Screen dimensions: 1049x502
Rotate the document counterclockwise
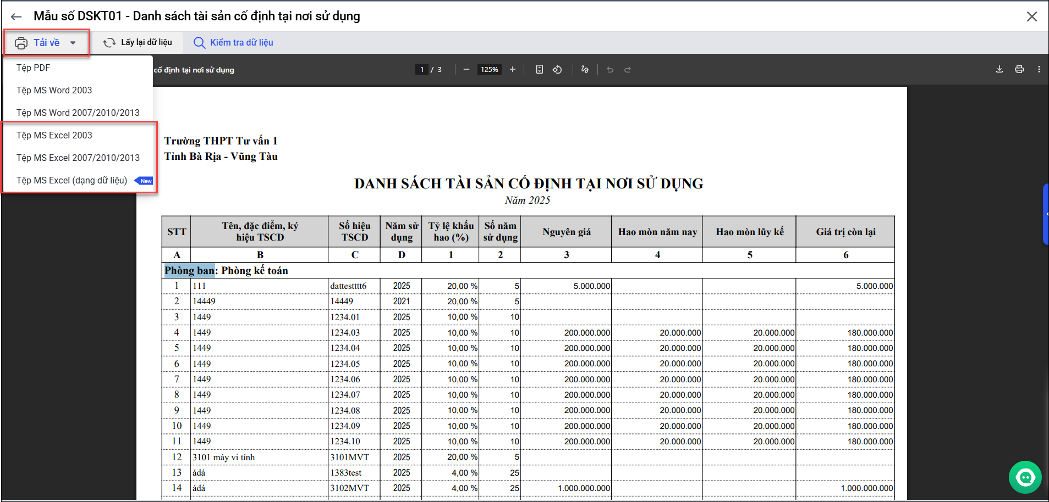coord(557,70)
